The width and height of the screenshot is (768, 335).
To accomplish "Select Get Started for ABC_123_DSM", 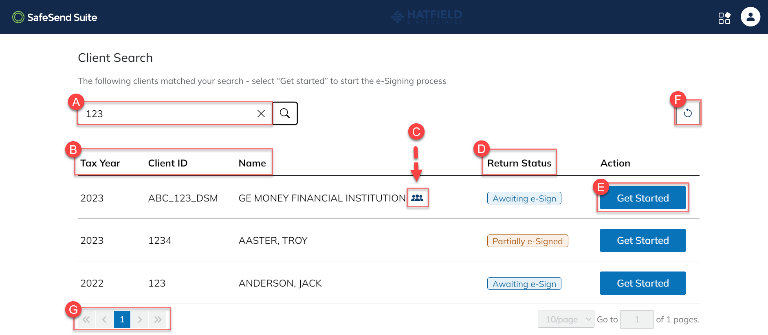I will coord(643,198).
